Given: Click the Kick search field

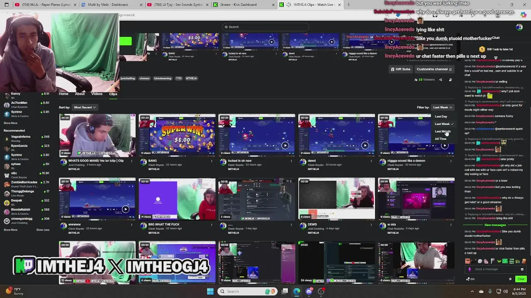Looking at the screenshot, I should [265, 27].
